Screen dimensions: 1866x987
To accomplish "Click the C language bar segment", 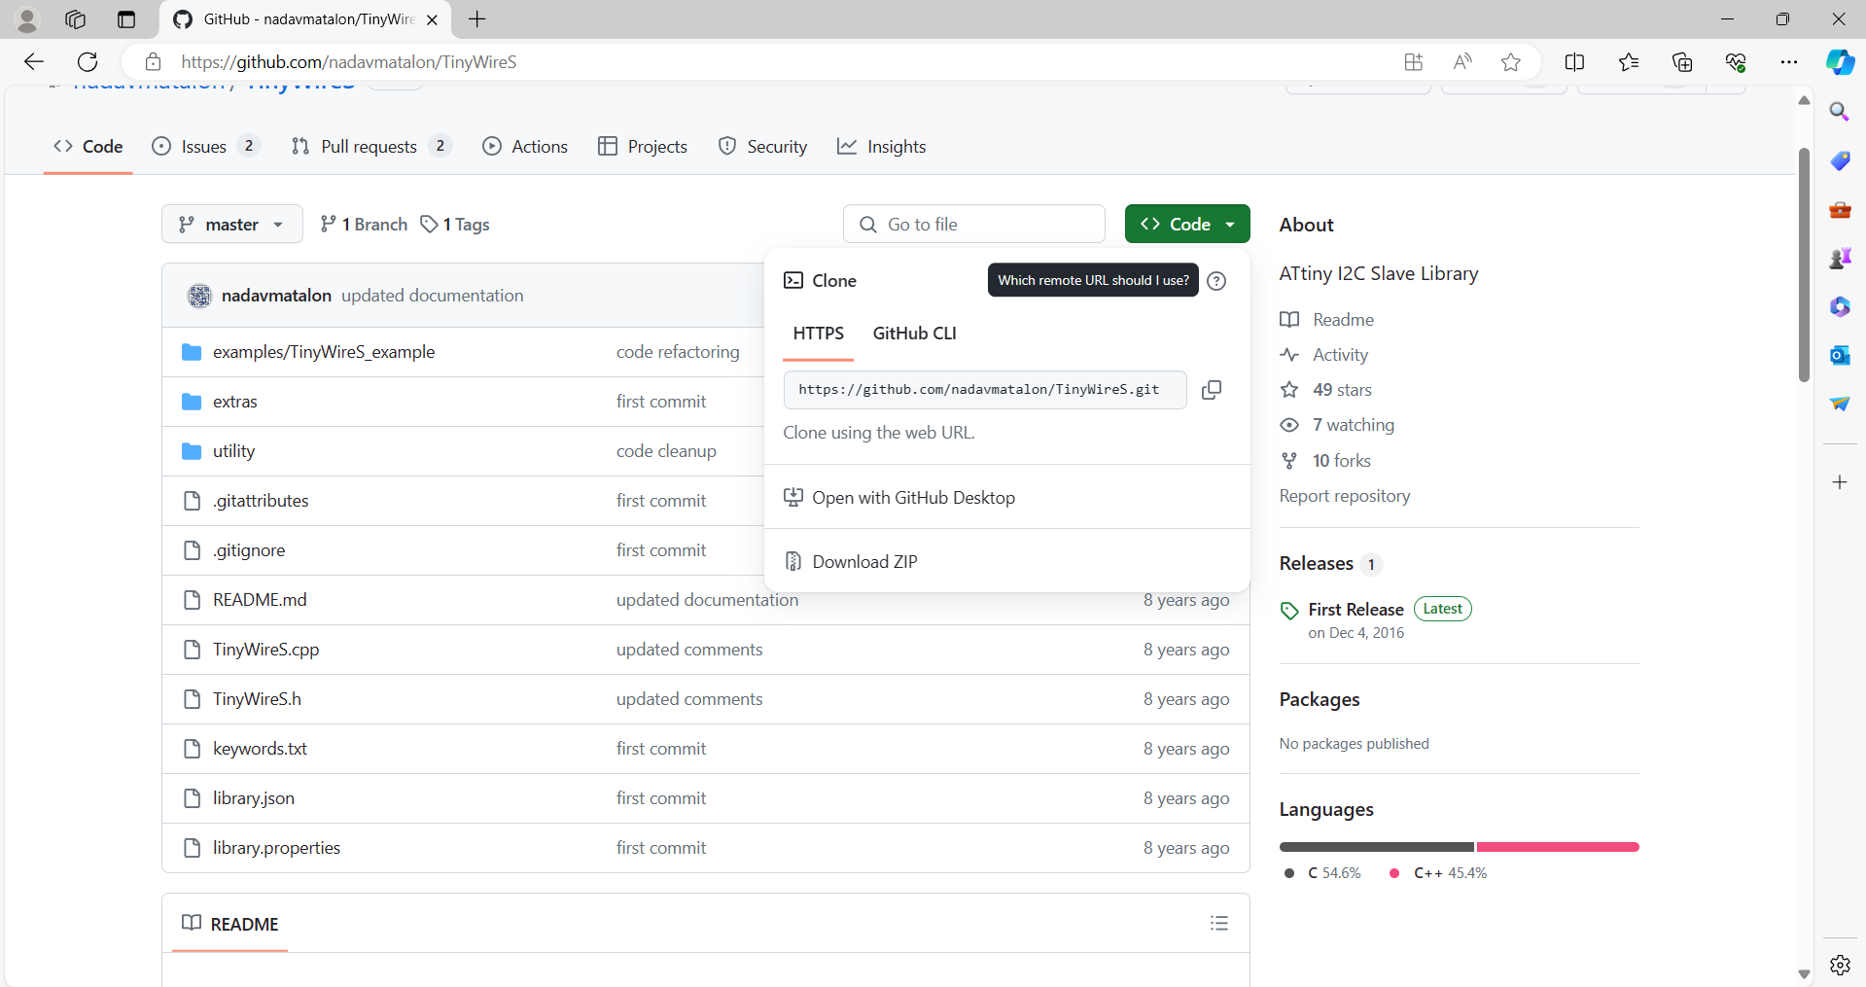I will [x=1377, y=847].
